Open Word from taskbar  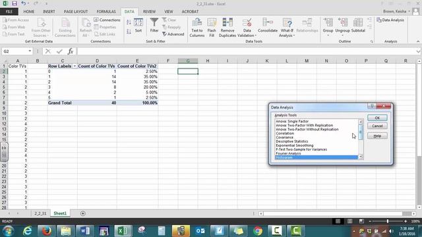click(85, 231)
